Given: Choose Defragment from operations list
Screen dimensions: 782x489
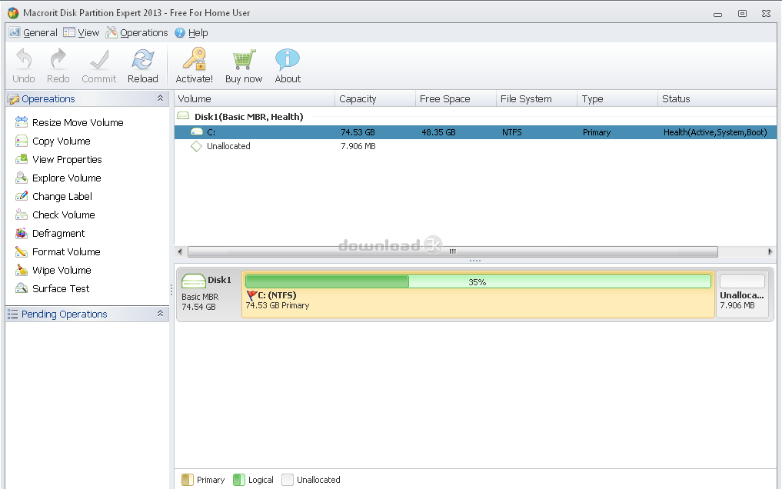Looking at the screenshot, I should (x=58, y=233).
